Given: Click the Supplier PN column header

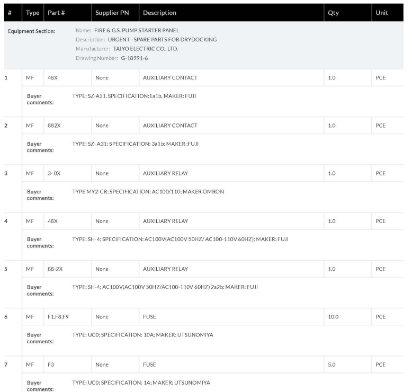Looking at the screenshot, I should [x=111, y=13].
